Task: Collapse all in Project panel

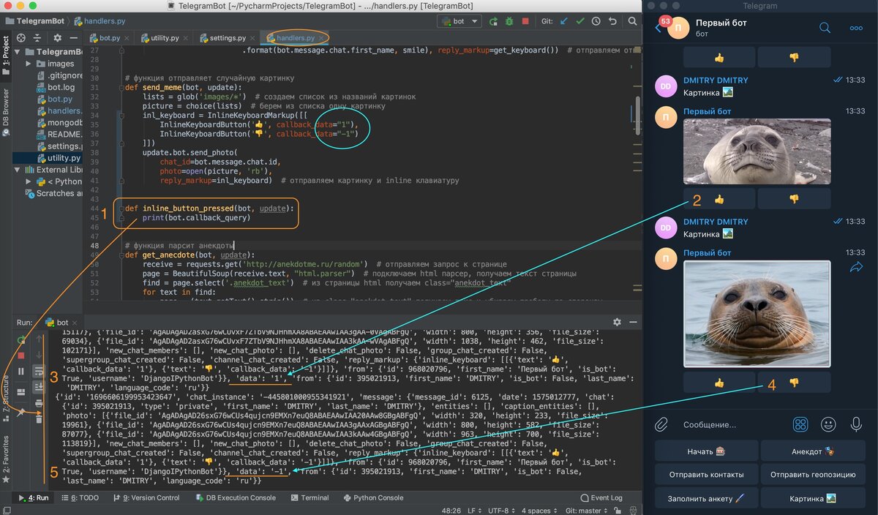Action: [36, 37]
